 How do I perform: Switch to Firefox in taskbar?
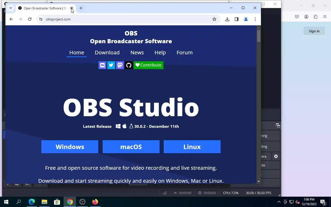pyautogui.click(x=95, y=202)
